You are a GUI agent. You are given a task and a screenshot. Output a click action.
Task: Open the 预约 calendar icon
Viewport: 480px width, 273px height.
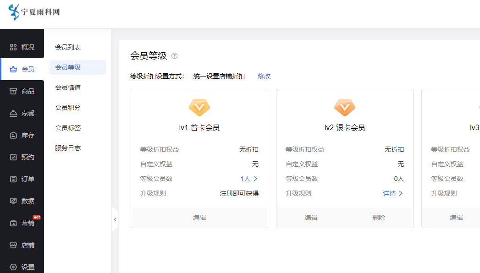[x=13, y=157]
